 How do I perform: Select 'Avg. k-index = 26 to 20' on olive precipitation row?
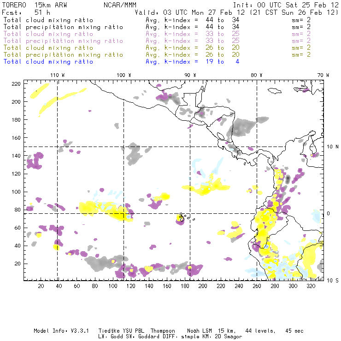[x=193, y=54]
